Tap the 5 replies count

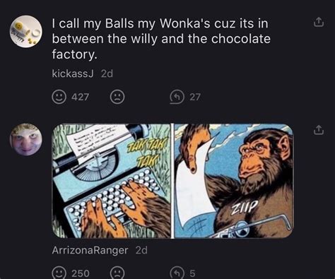(192, 273)
